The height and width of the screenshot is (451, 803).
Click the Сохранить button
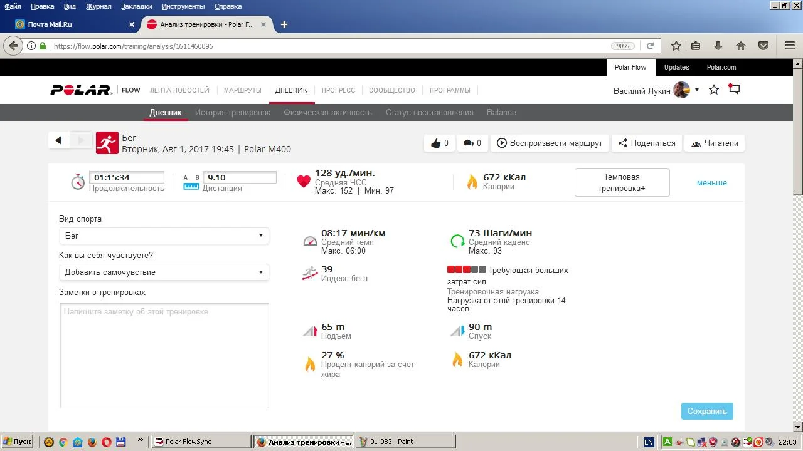tap(707, 411)
